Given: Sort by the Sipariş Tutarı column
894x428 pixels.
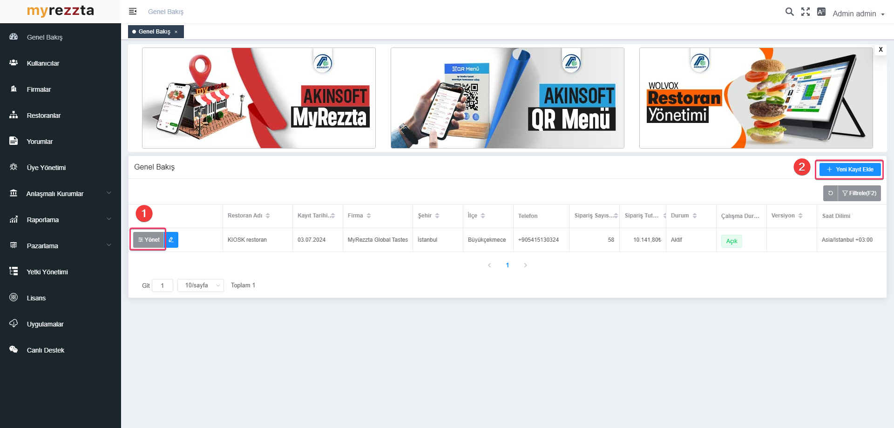Looking at the screenshot, I should tap(664, 216).
